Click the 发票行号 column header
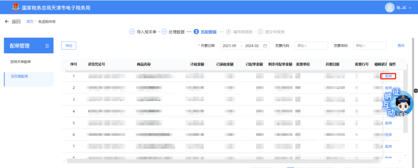418x168 pixels. coord(361,64)
